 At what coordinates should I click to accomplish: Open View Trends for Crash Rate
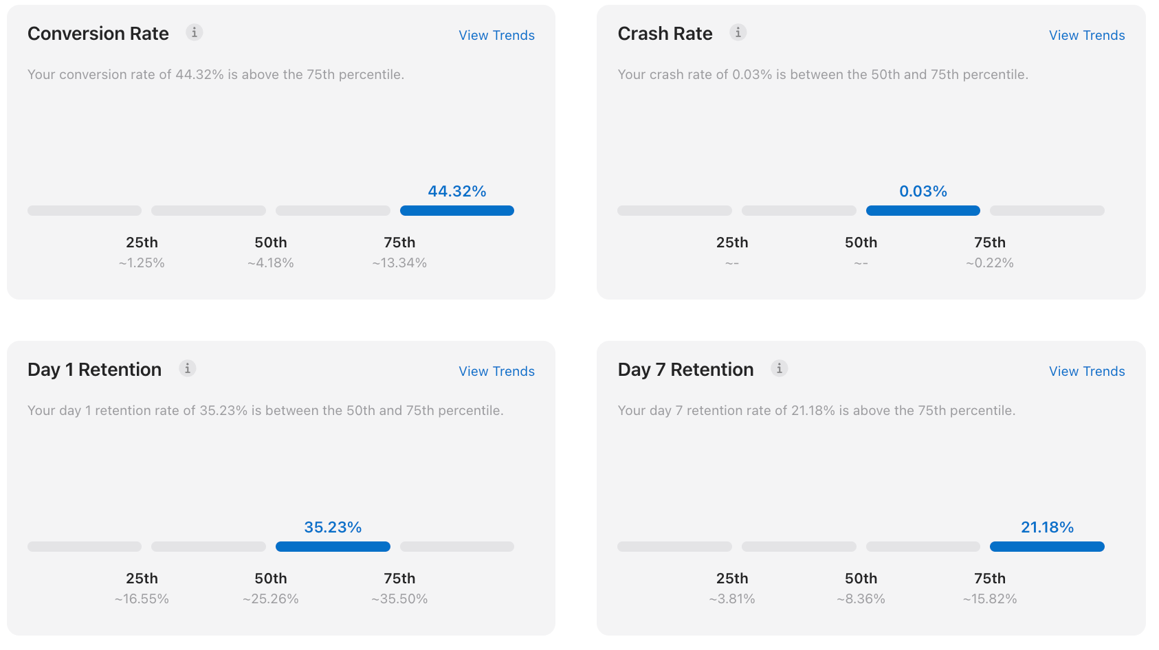(1086, 35)
